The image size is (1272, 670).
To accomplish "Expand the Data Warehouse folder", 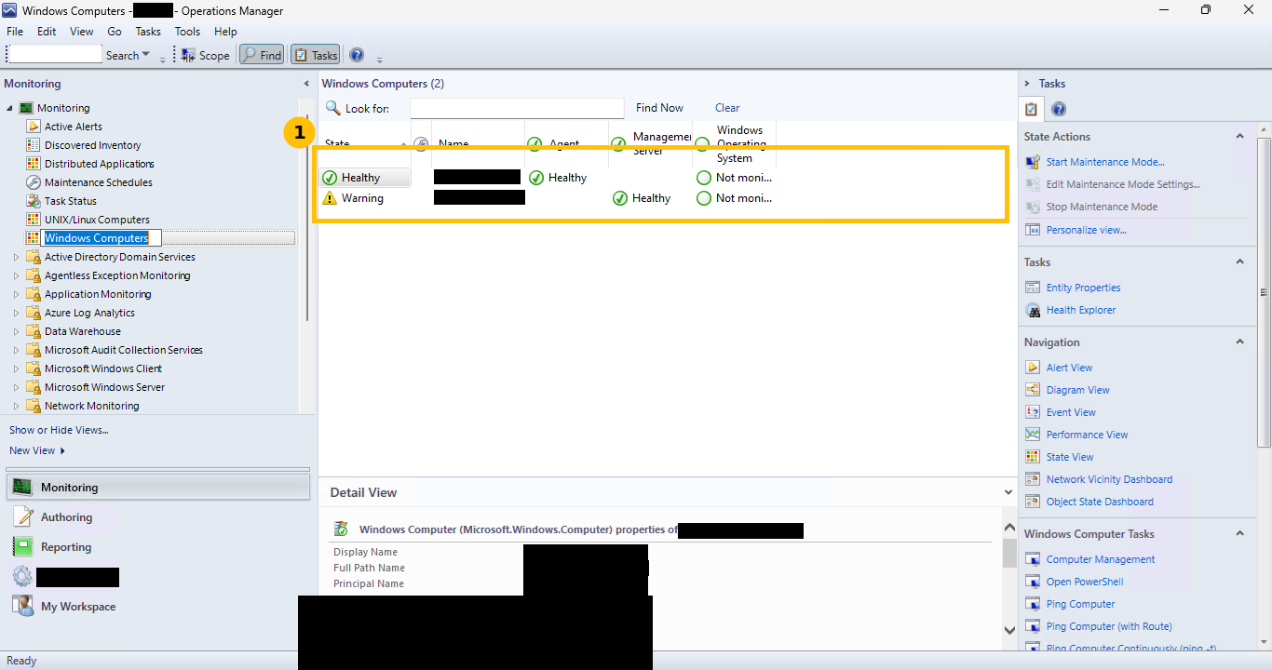I will tap(16, 331).
